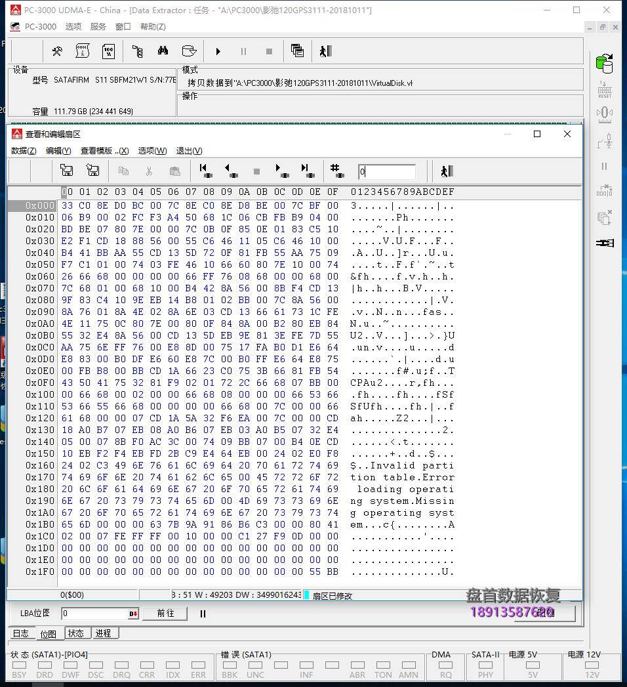Click the go-to-sector hash icon
This screenshot has width=627, height=687.
(336, 171)
